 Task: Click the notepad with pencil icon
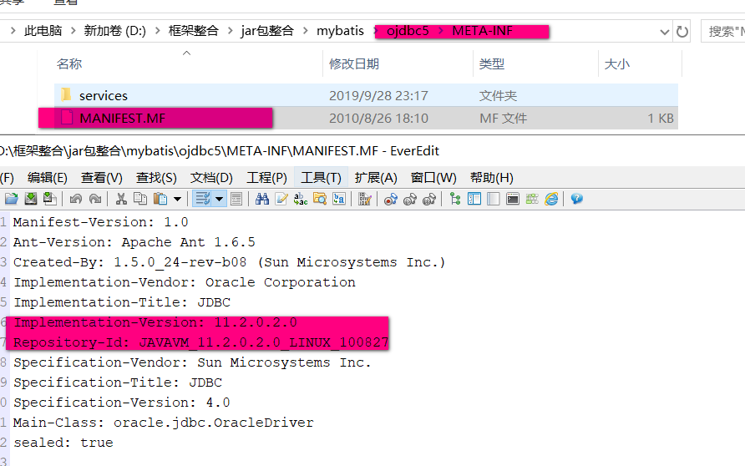281,199
